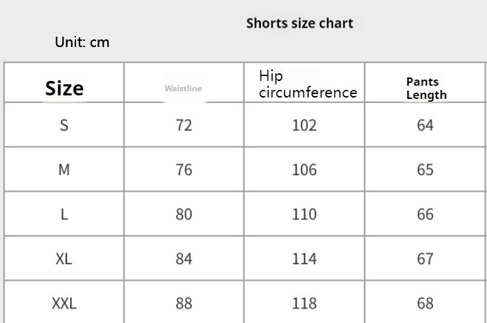Select the hip circumference value 106
The height and width of the screenshot is (323, 487).
pyautogui.click(x=304, y=170)
